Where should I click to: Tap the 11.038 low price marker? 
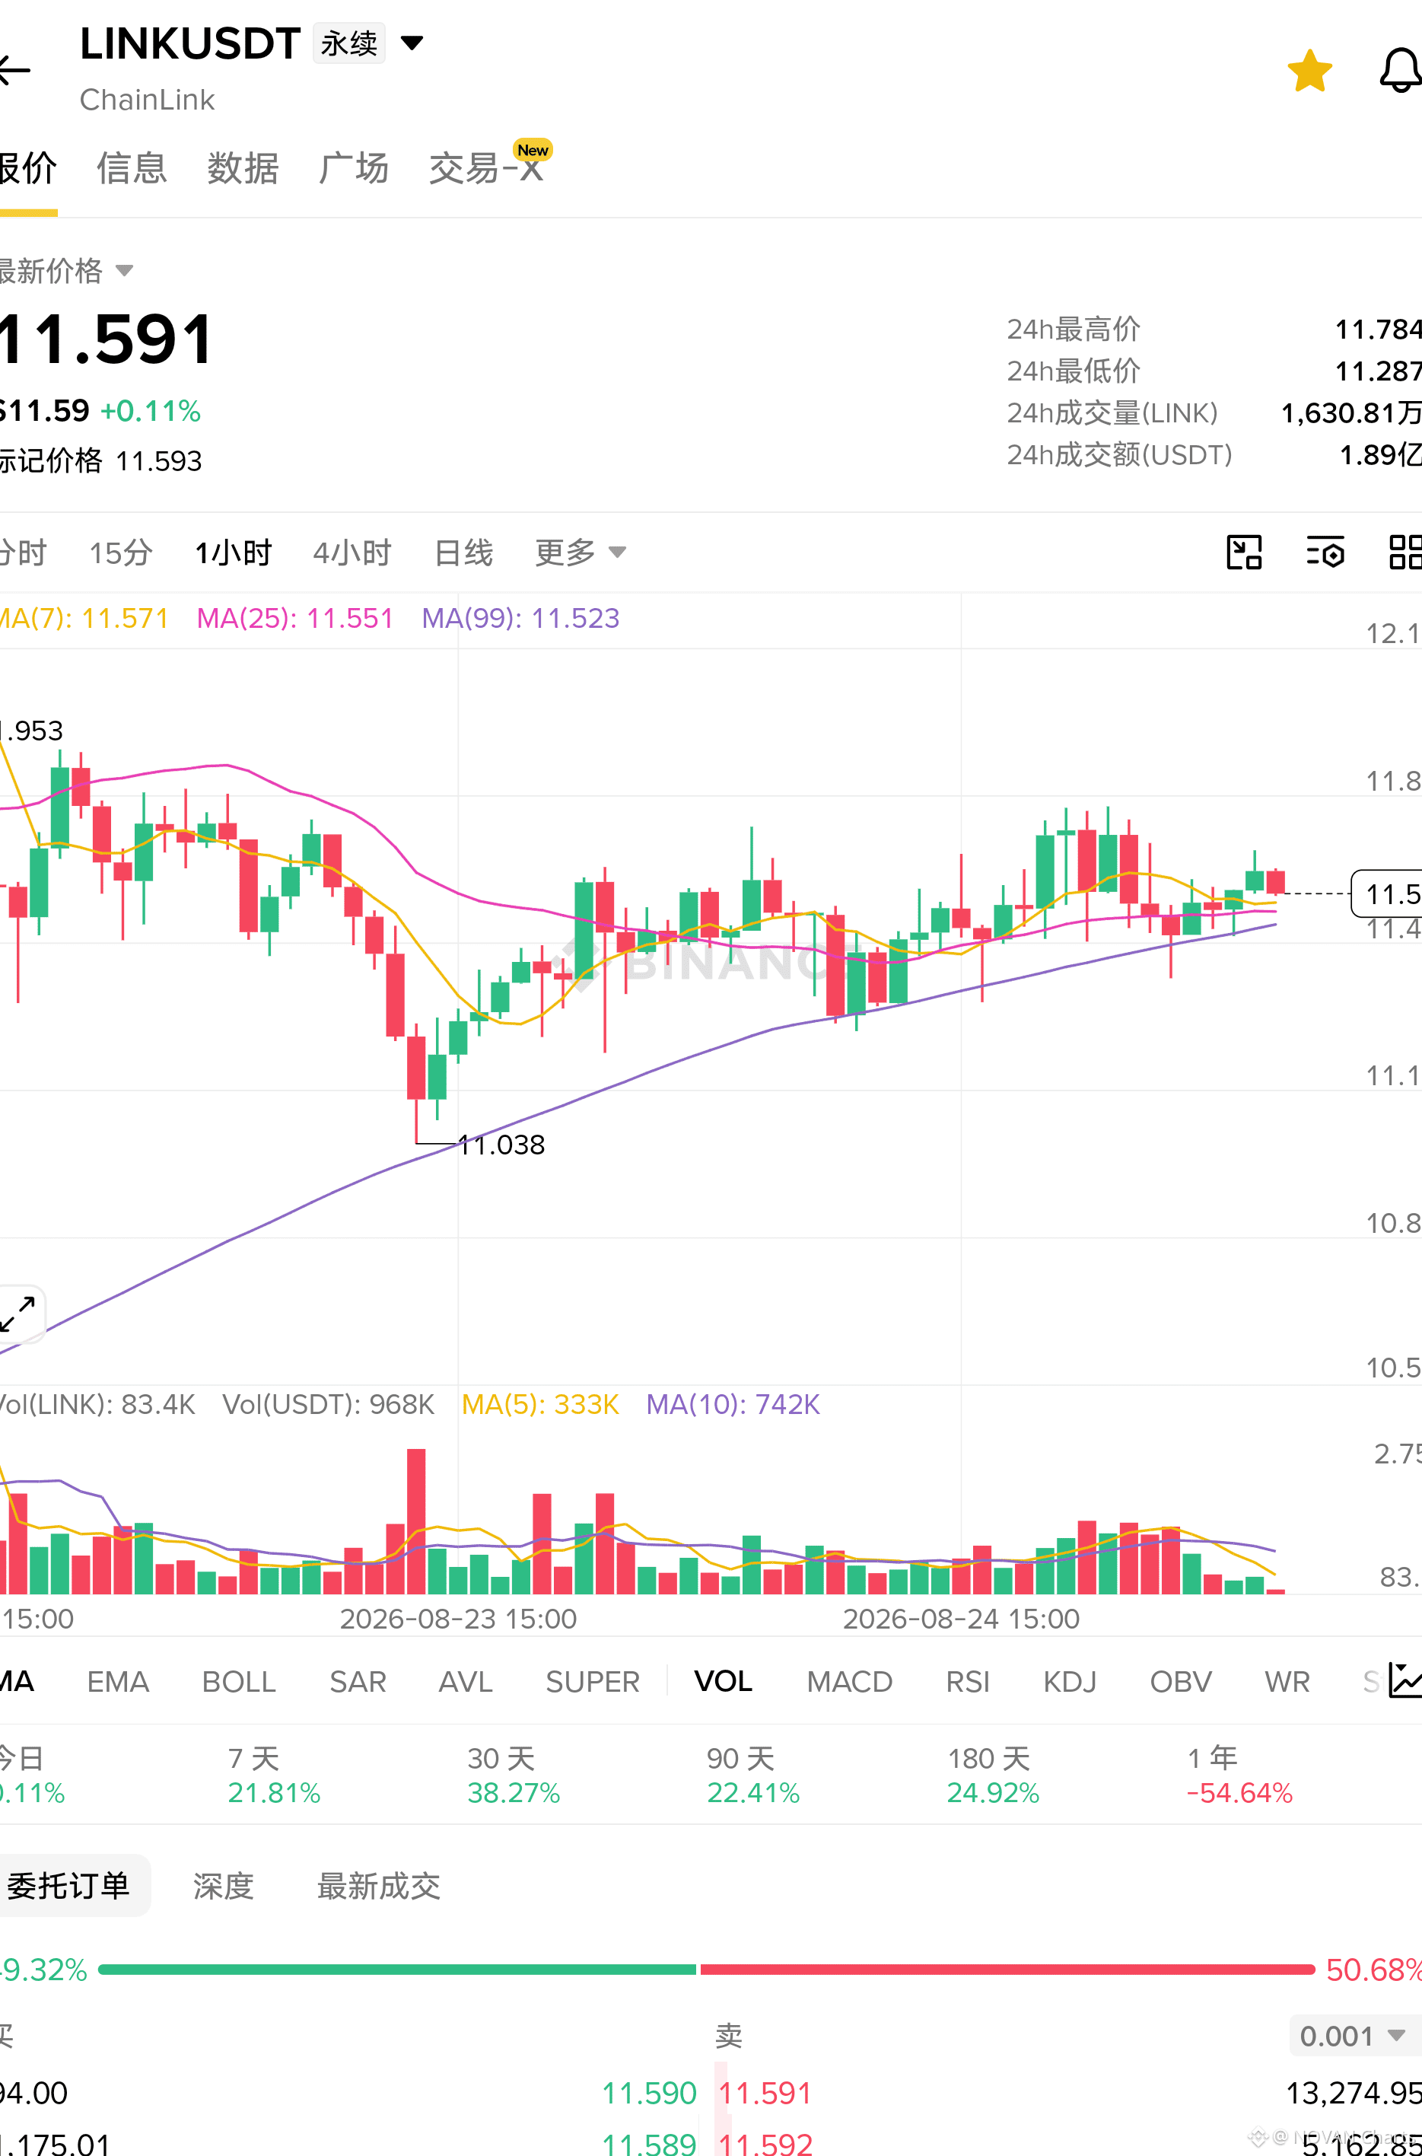501,1145
